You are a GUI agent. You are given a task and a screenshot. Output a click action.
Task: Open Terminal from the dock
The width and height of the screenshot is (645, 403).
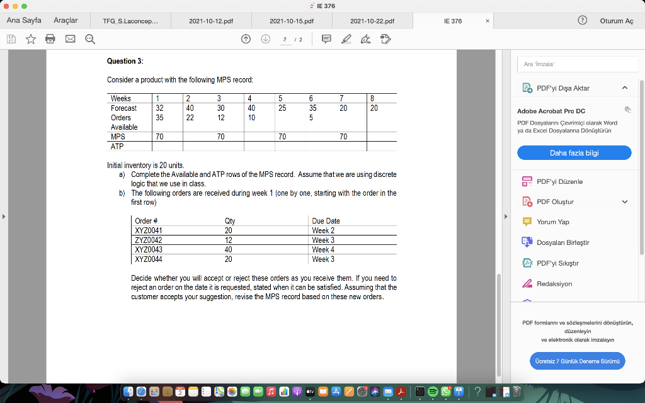coord(420,392)
